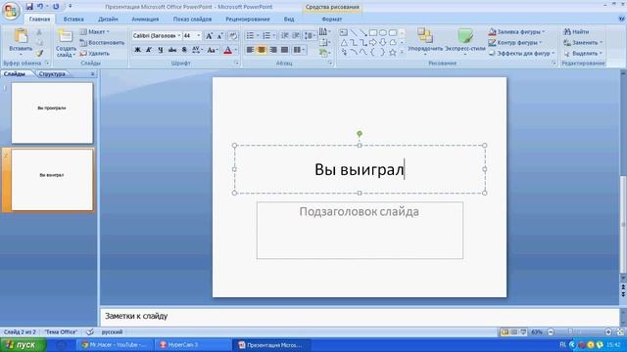The image size is (627, 352).
Task: Toggle text shadow (S) formatting
Action: tap(184, 50)
